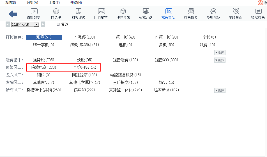
Task: Open 比价星空 price comparison icon
Action: pyautogui.click(x=101, y=11)
